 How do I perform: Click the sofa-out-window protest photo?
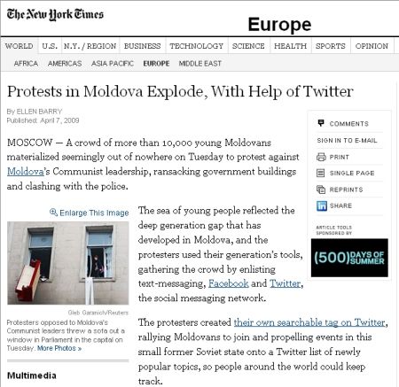tap(68, 263)
